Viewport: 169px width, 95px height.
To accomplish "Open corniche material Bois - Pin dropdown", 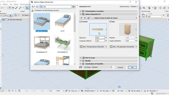I will [x=93, y=47].
